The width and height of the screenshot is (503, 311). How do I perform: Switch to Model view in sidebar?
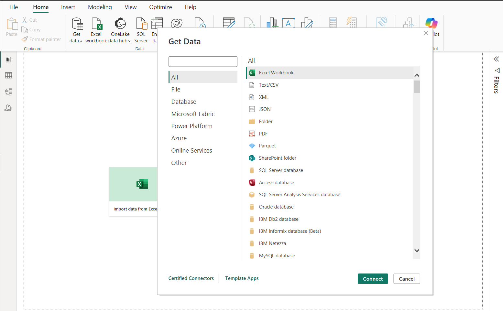[8, 91]
